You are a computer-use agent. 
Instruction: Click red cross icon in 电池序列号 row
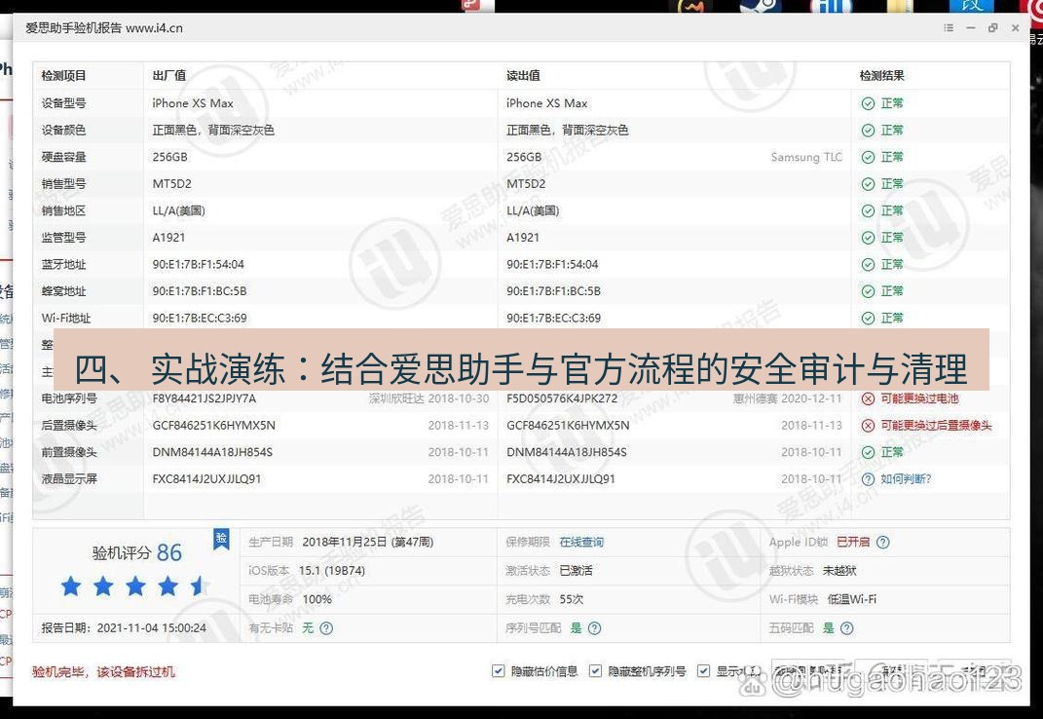868,398
